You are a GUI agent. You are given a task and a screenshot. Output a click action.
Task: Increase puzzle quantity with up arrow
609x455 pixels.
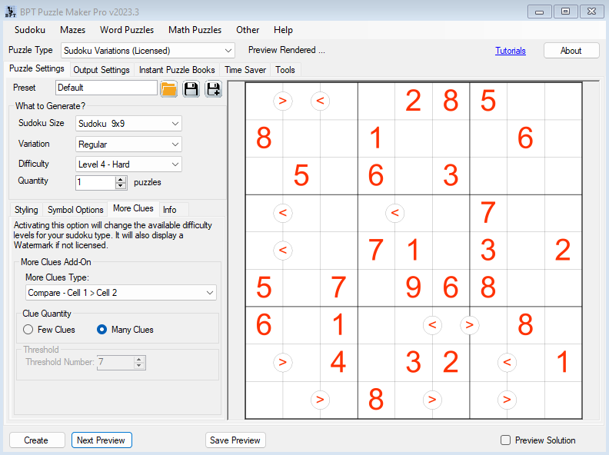[x=120, y=179]
